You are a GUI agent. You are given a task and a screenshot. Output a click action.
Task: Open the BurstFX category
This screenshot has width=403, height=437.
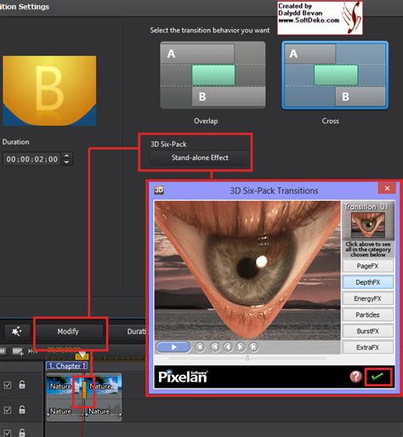pyautogui.click(x=367, y=331)
